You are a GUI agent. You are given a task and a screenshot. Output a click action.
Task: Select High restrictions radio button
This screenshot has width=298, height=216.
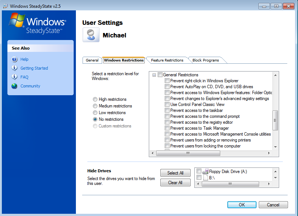(95, 99)
